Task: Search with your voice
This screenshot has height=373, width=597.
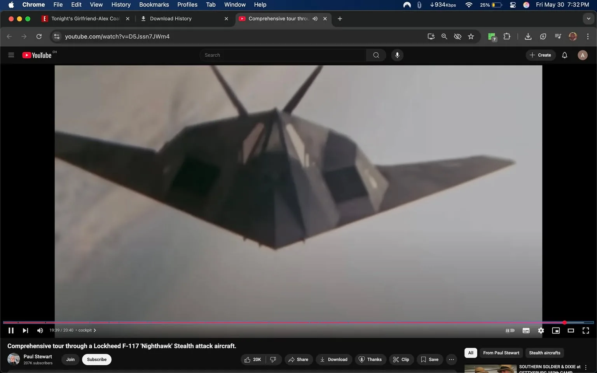Action: point(397,55)
